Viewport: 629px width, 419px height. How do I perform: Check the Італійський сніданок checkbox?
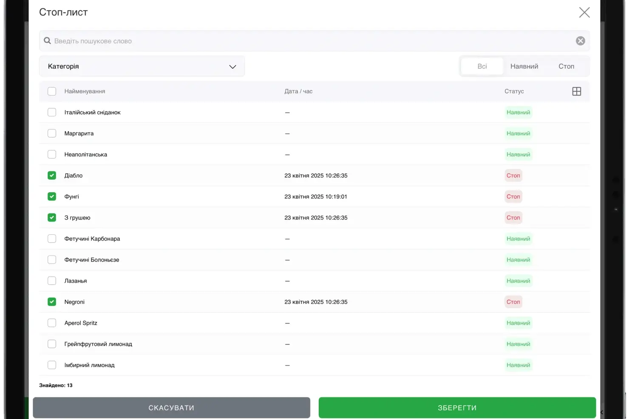point(52,112)
